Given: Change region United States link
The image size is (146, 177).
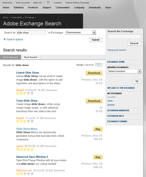Looking at the screenshot, I should pyautogui.click(x=77, y=3).
